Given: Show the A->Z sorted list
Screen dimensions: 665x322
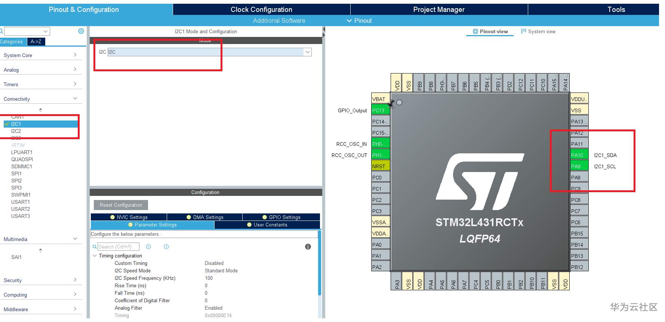Looking at the screenshot, I should pyautogui.click(x=36, y=42).
